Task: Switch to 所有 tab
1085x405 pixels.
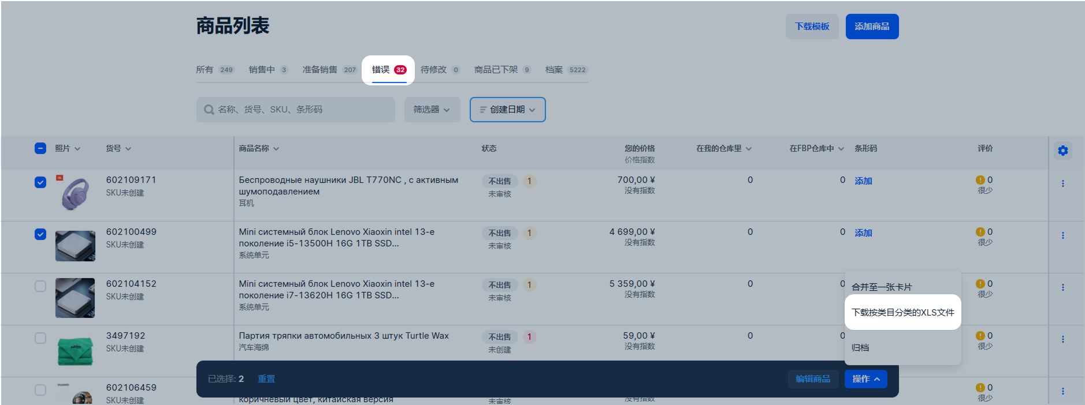Action: [x=215, y=70]
